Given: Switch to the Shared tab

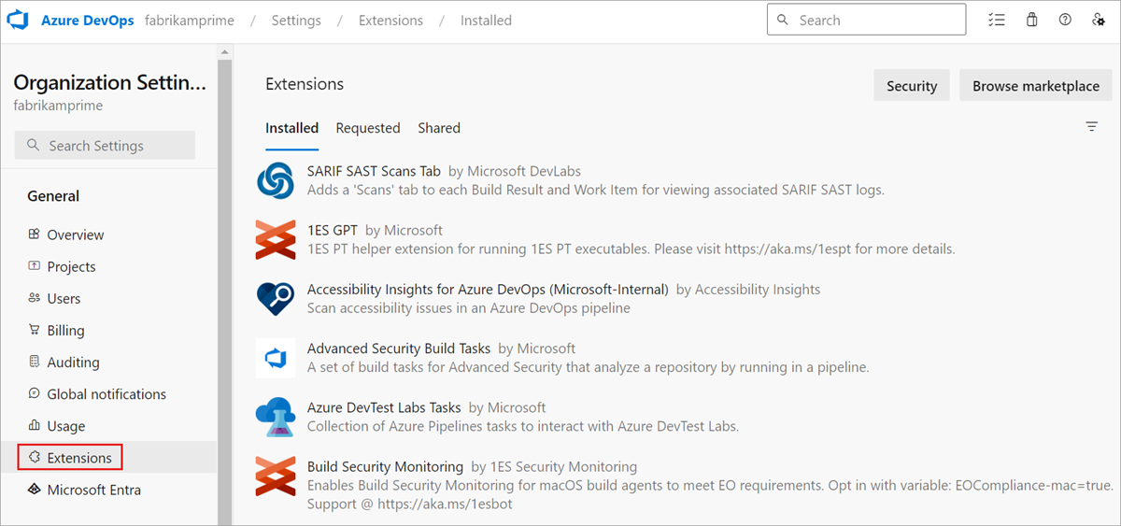Looking at the screenshot, I should (x=439, y=128).
